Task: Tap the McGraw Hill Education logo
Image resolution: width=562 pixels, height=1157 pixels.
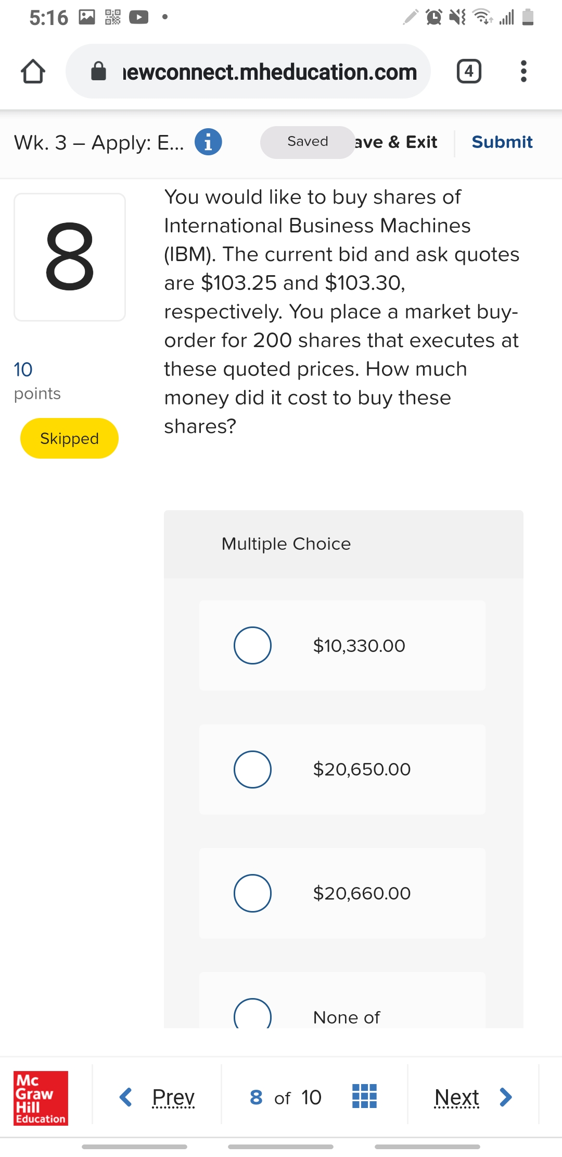Action: tap(41, 1097)
